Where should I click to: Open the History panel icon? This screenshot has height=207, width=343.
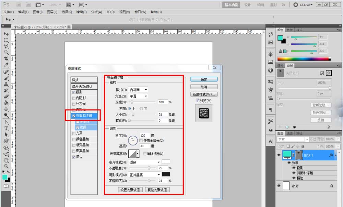pos(271,35)
